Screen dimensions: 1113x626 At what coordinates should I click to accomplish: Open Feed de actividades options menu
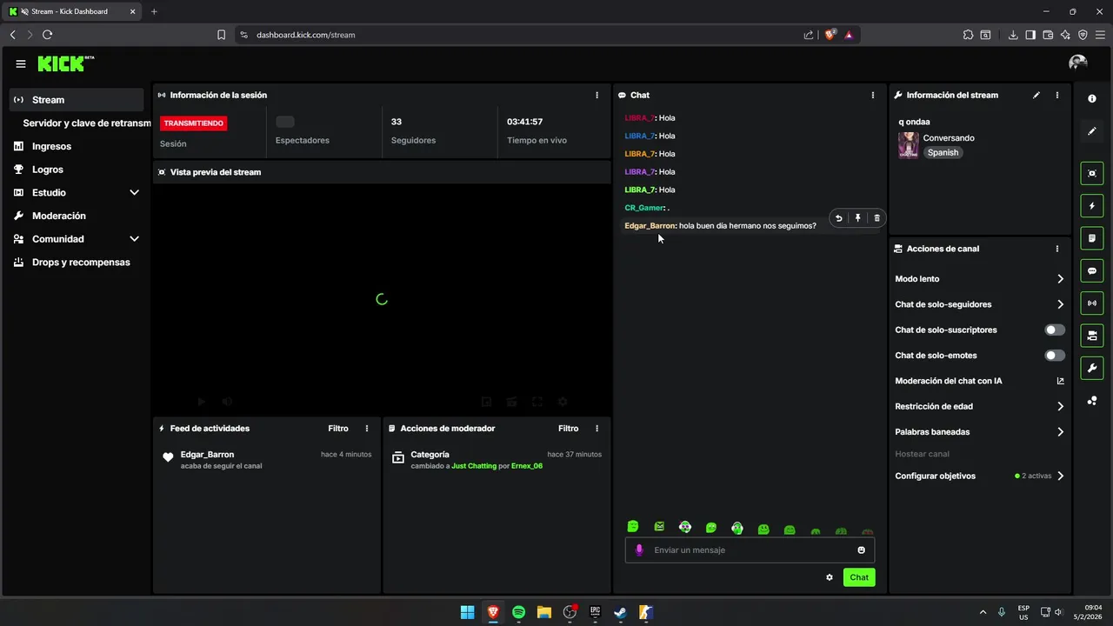(x=367, y=429)
